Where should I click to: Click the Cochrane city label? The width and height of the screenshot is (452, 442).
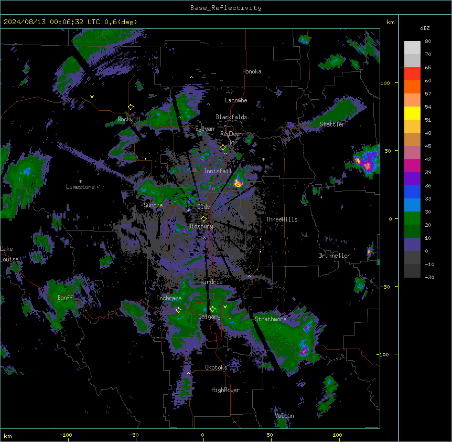pyautogui.click(x=169, y=298)
